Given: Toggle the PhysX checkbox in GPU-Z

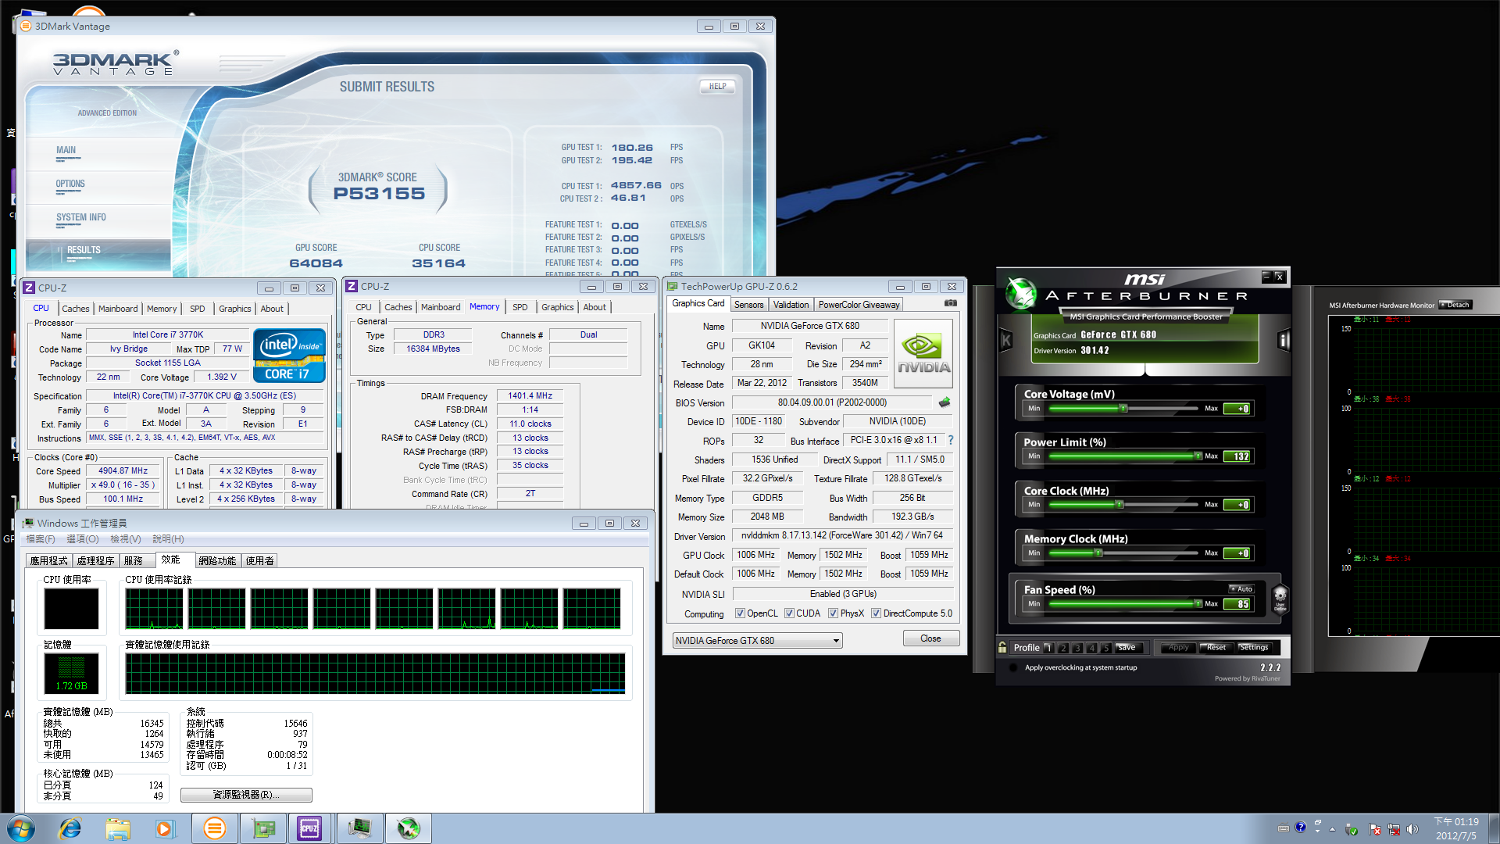Looking at the screenshot, I should coord(833,613).
